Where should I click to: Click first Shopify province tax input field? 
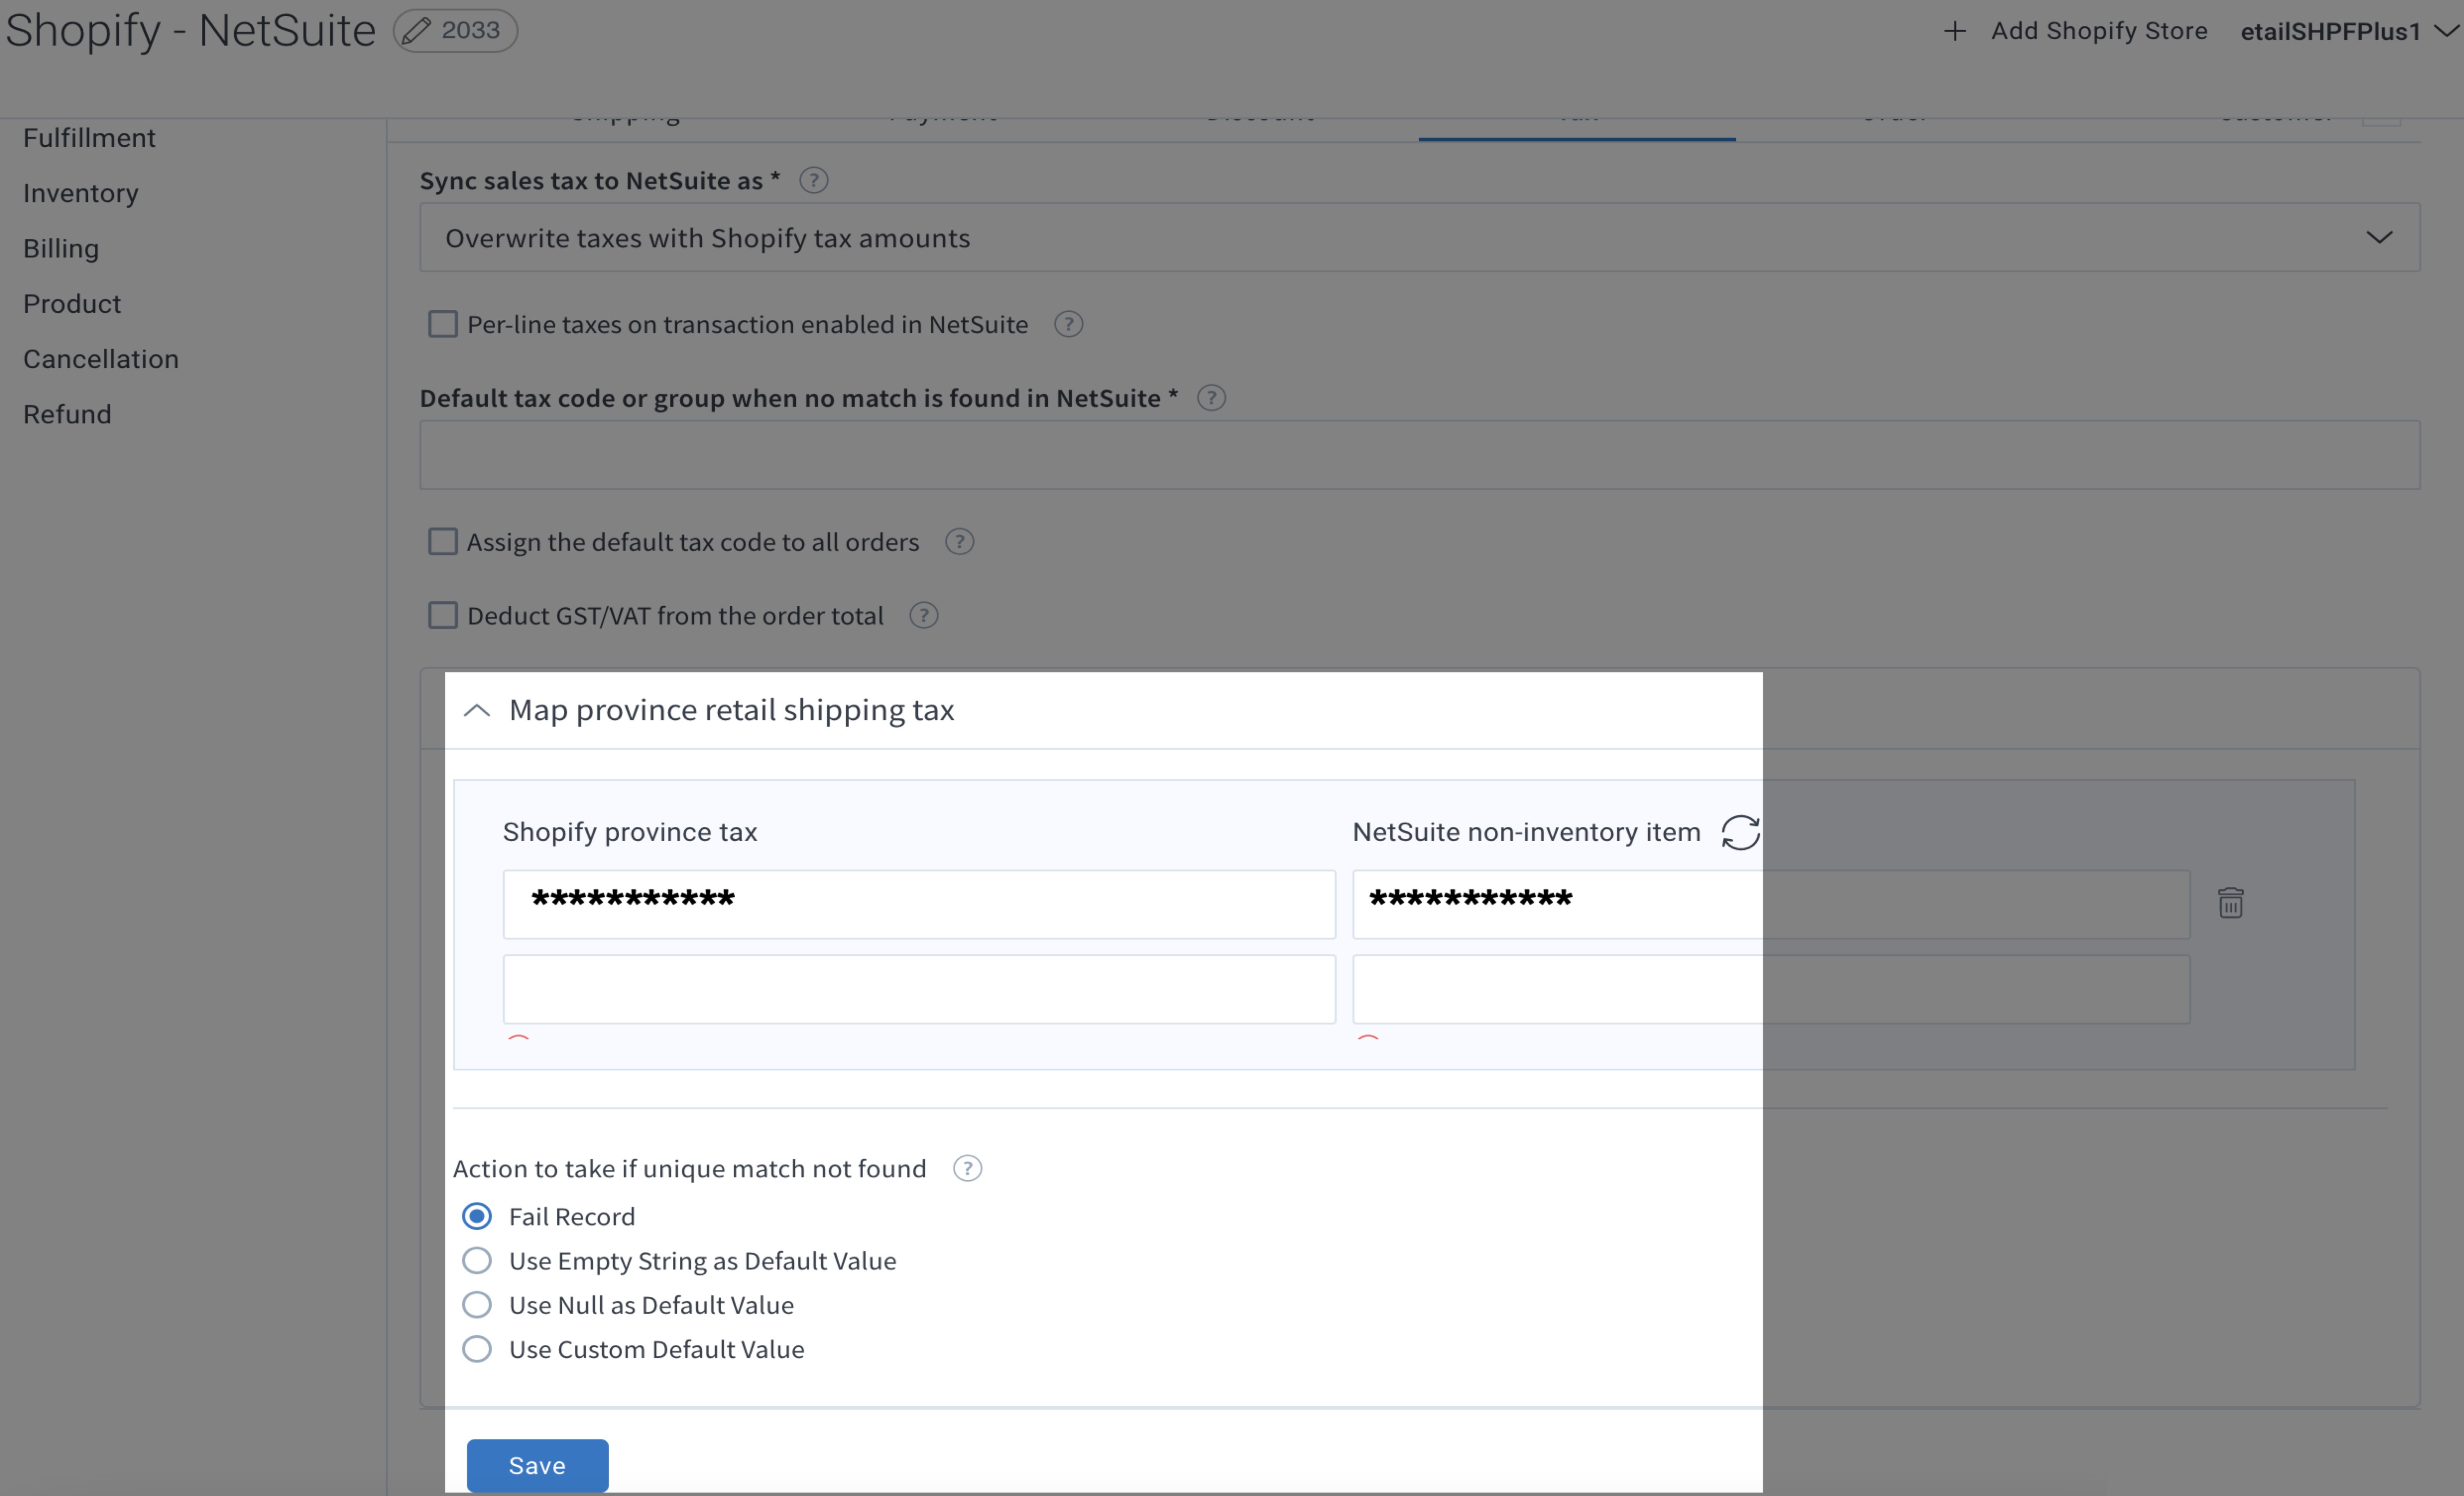coord(919,904)
